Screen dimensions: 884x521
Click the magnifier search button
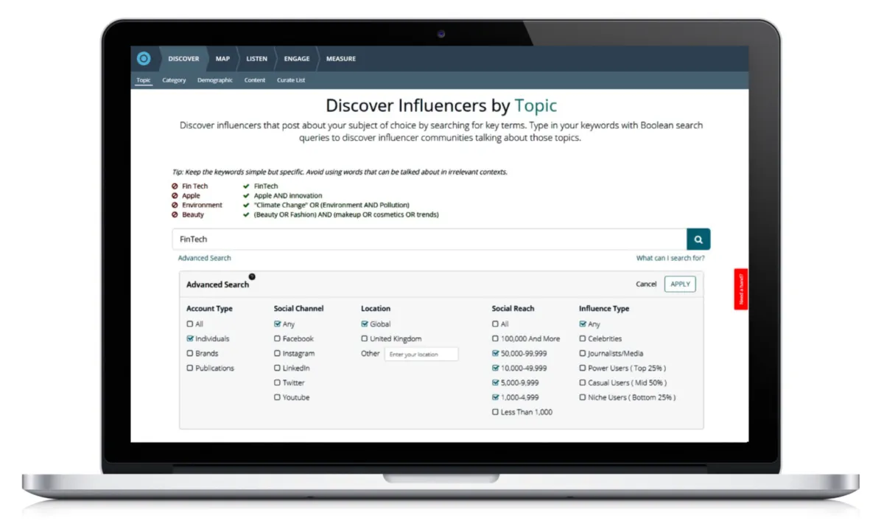pyautogui.click(x=698, y=239)
